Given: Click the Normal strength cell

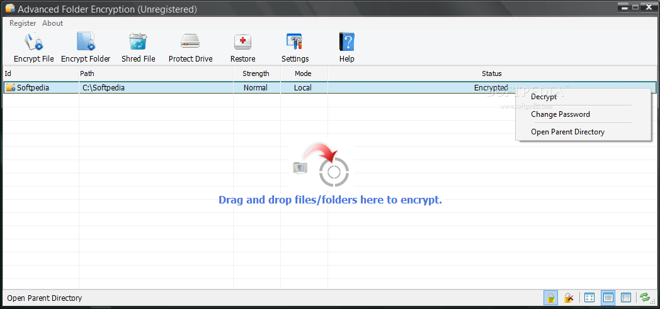Looking at the screenshot, I should pyautogui.click(x=256, y=88).
